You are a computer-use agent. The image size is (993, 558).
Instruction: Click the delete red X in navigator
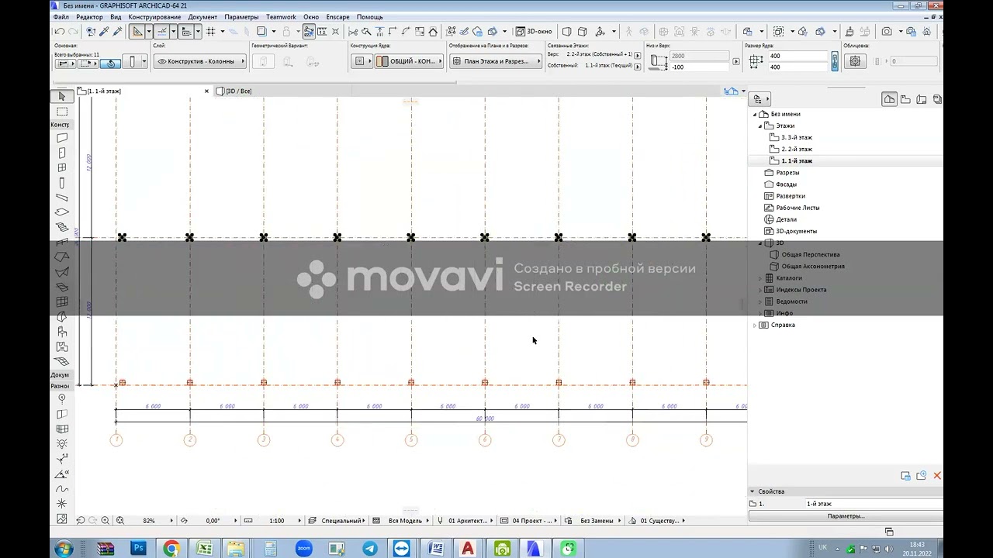[x=937, y=476]
